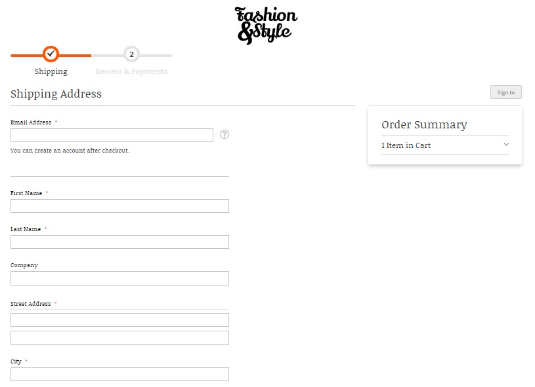Click into the First Name field
The height and width of the screenshot is (387, 535).
tap(119, 206)
